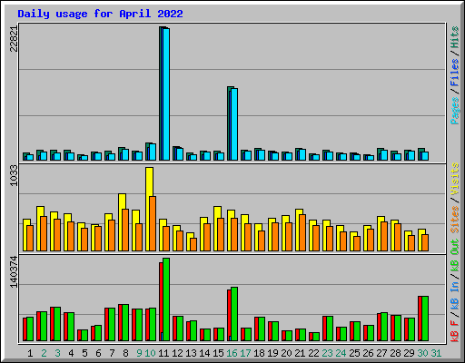The image size is (465, 363).
Task: Click day 21 on the x-axis
Action: (x=300, y=353)
